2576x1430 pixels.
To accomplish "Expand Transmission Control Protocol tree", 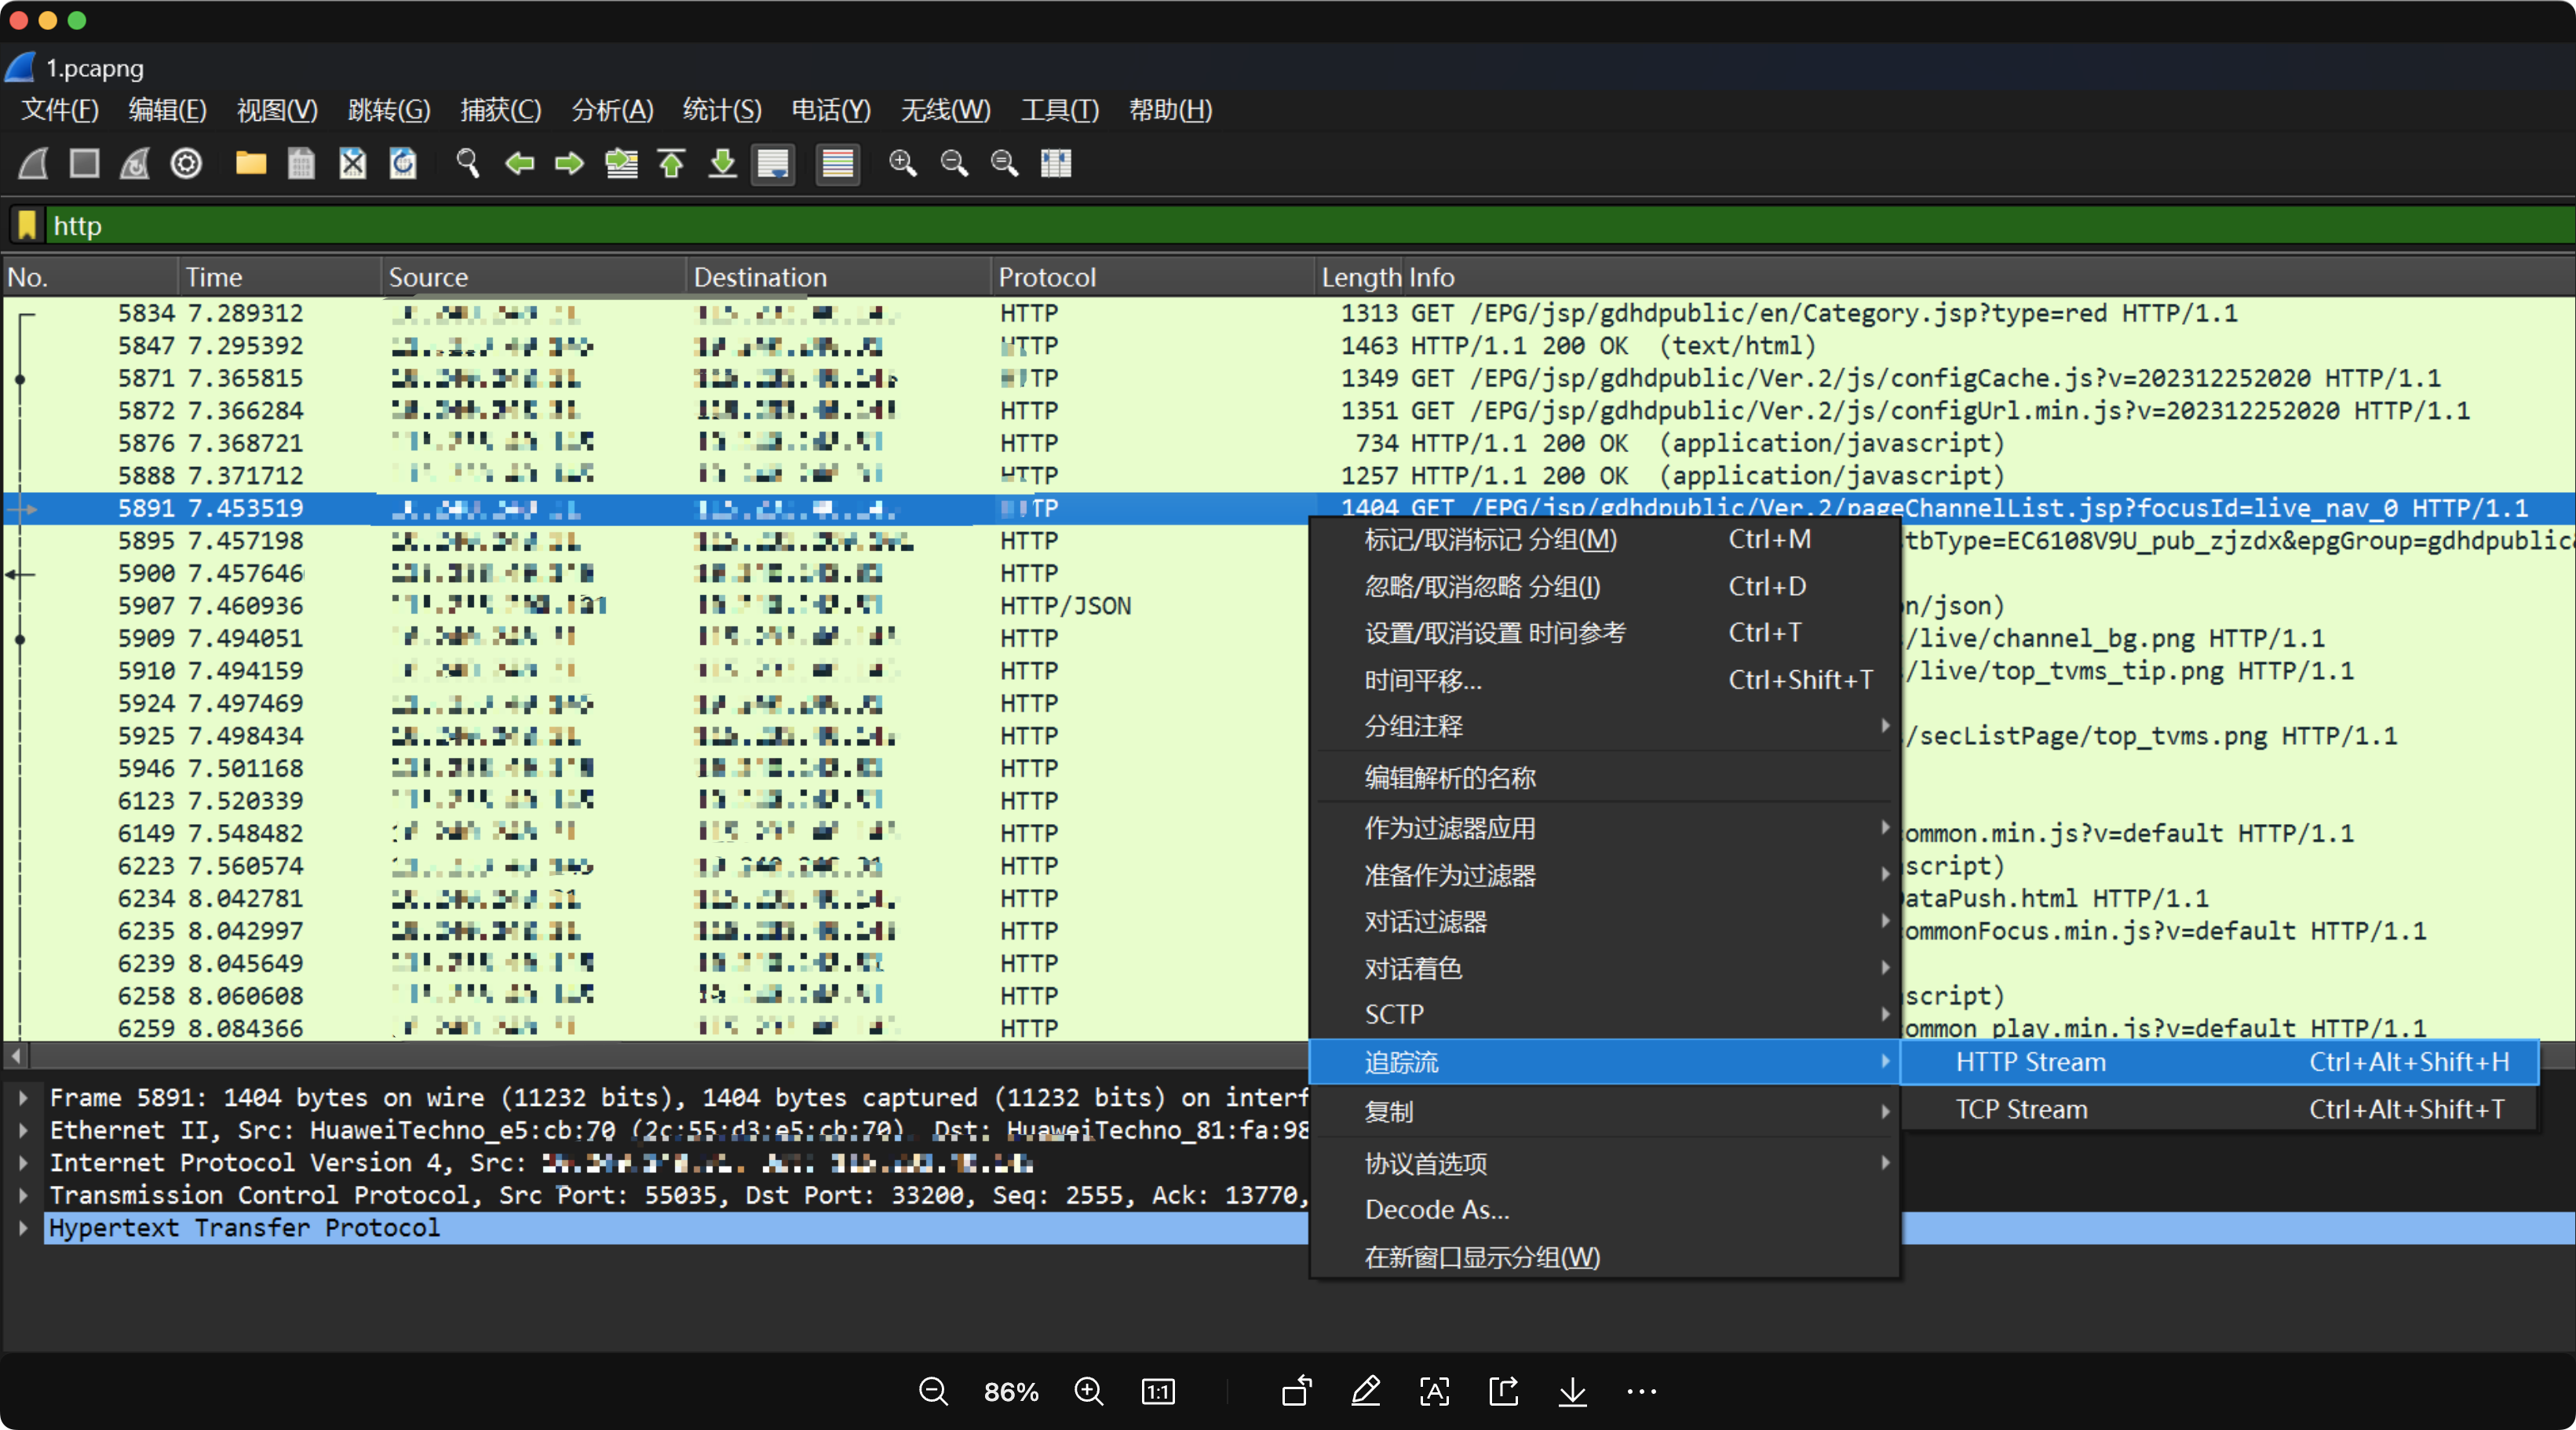I will [23, 1195].
